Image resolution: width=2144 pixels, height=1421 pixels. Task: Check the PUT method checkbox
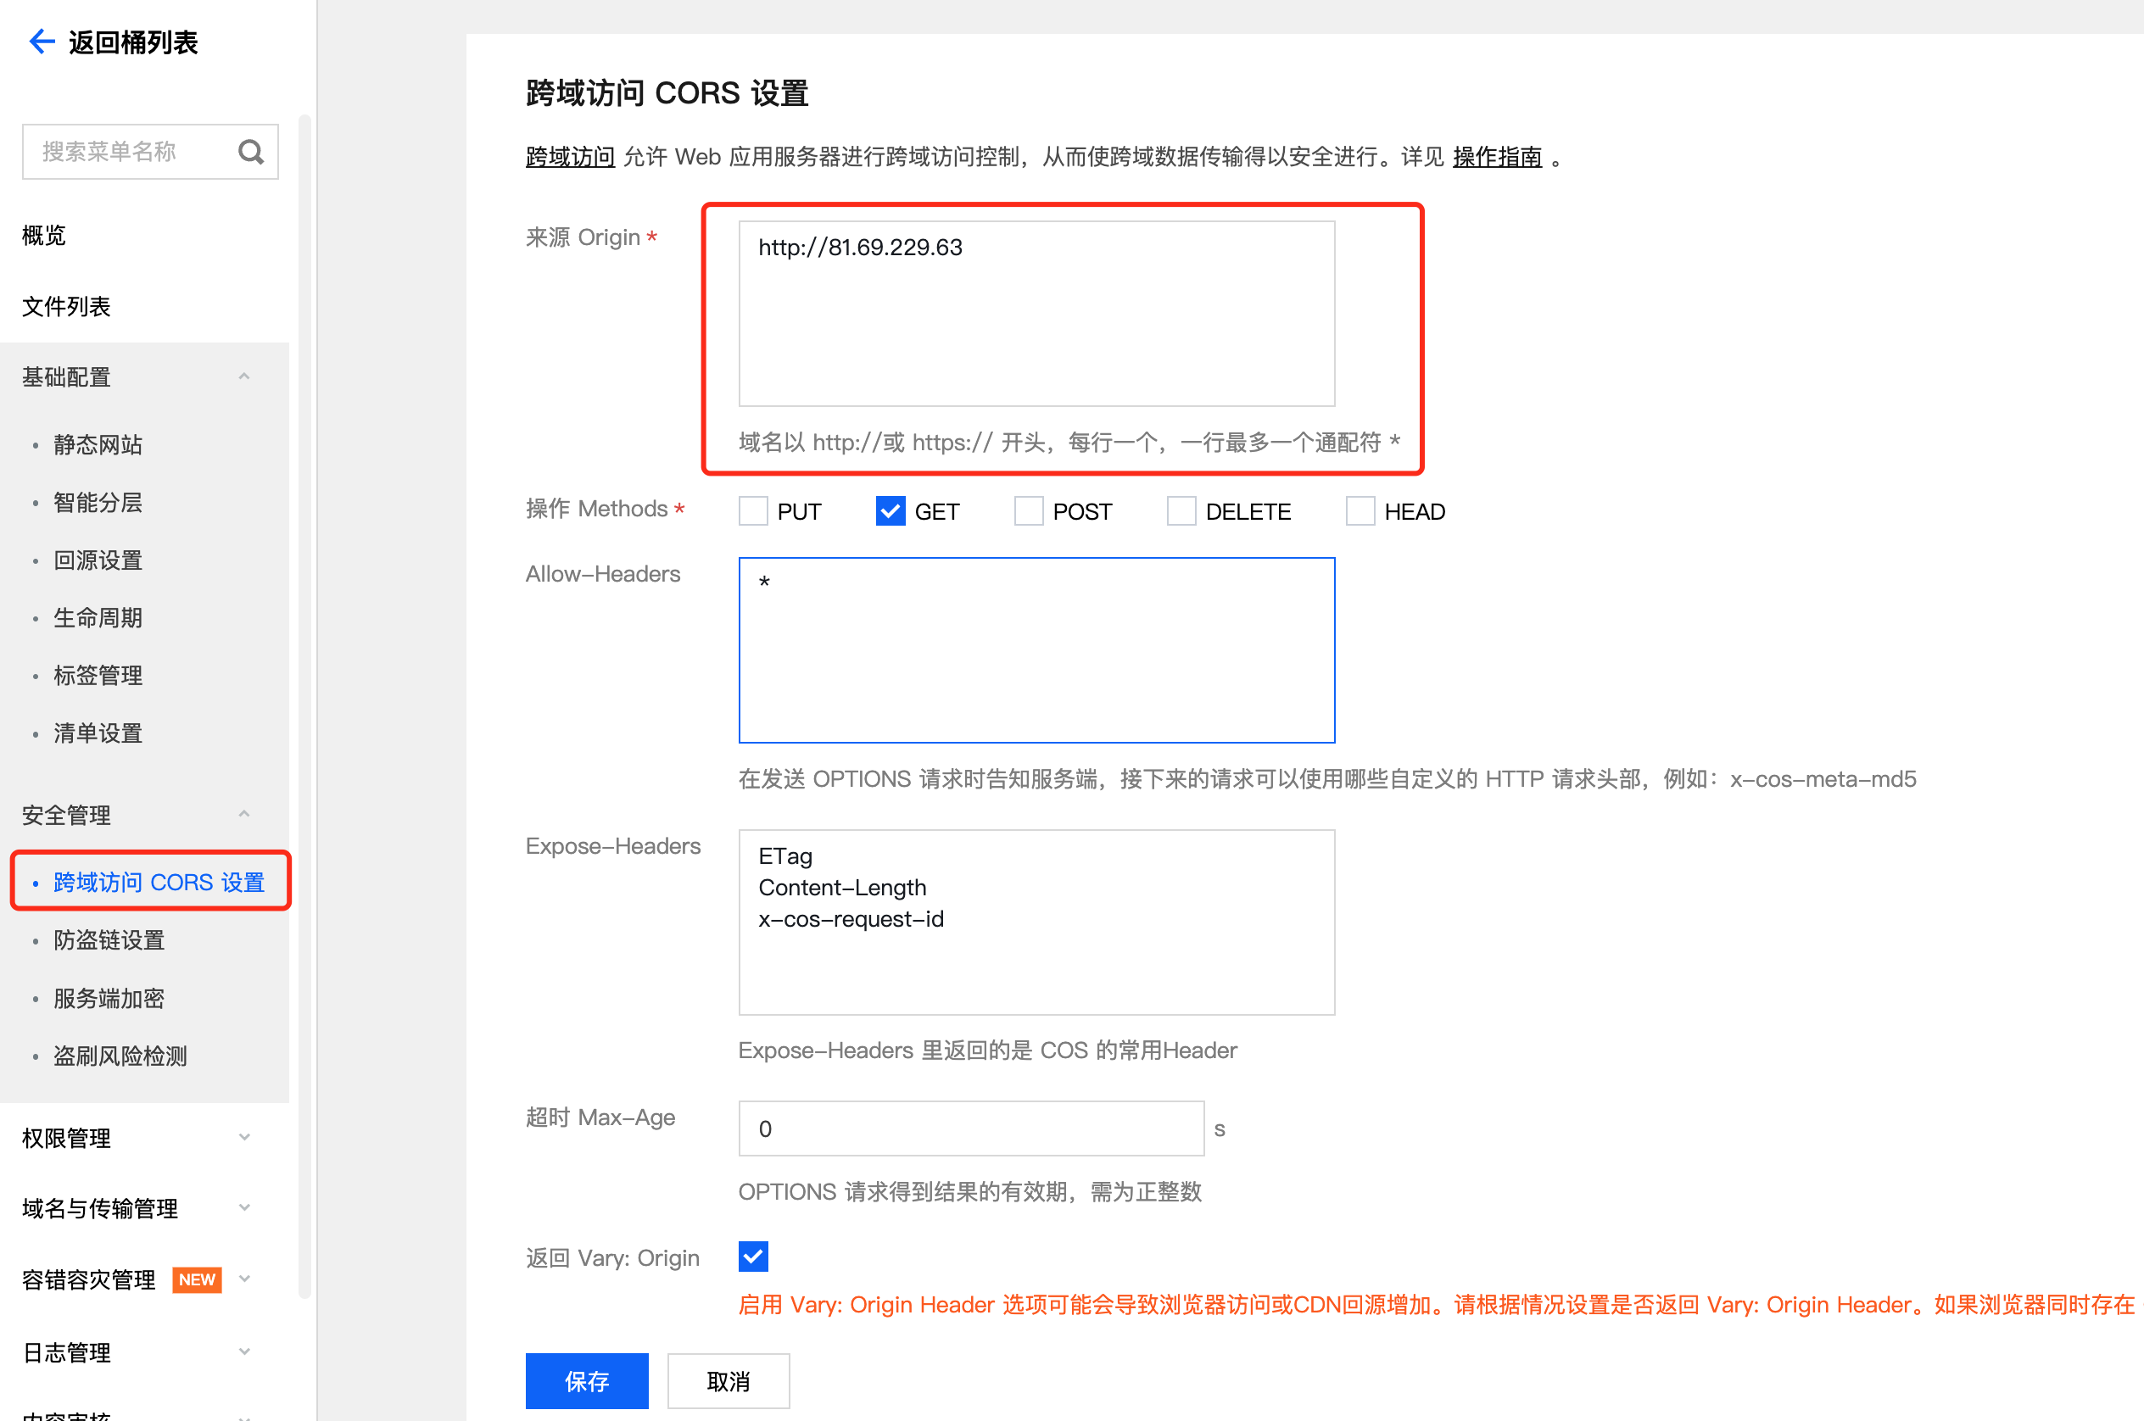tap(753, 511)
